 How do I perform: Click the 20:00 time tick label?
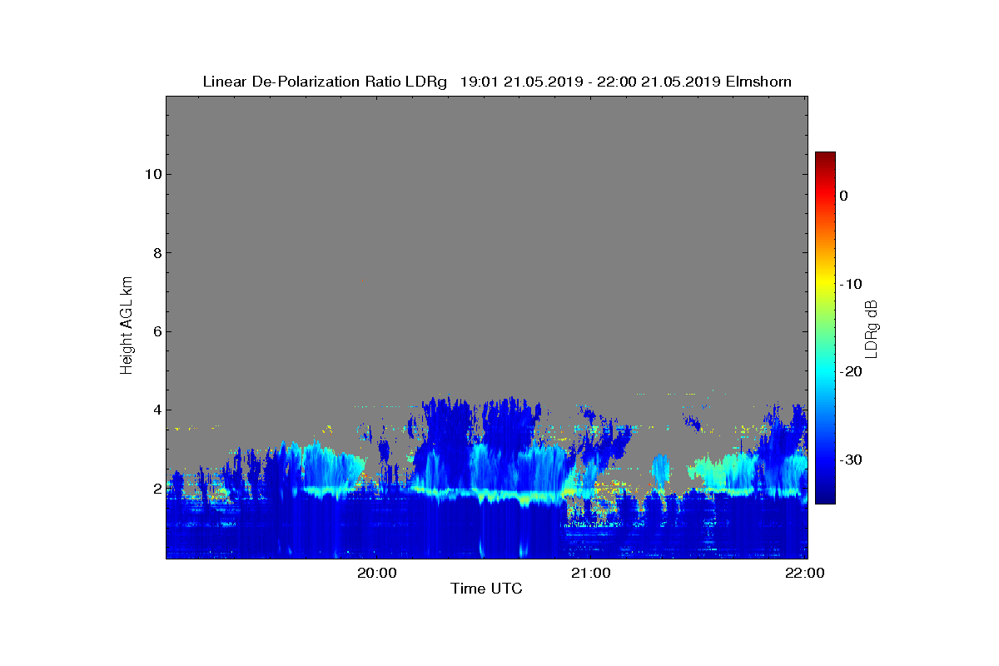coord(377,573)
